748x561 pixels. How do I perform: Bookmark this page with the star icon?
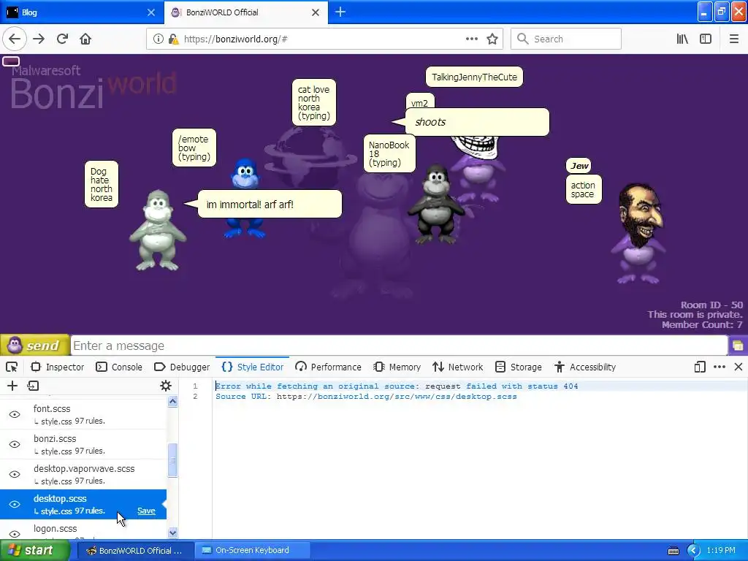492,39
